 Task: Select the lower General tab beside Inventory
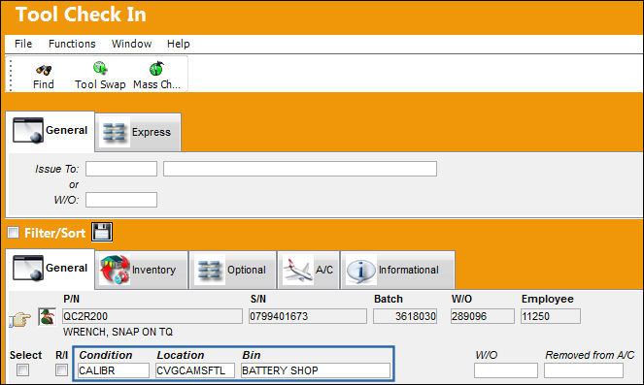tap(51, 269)
